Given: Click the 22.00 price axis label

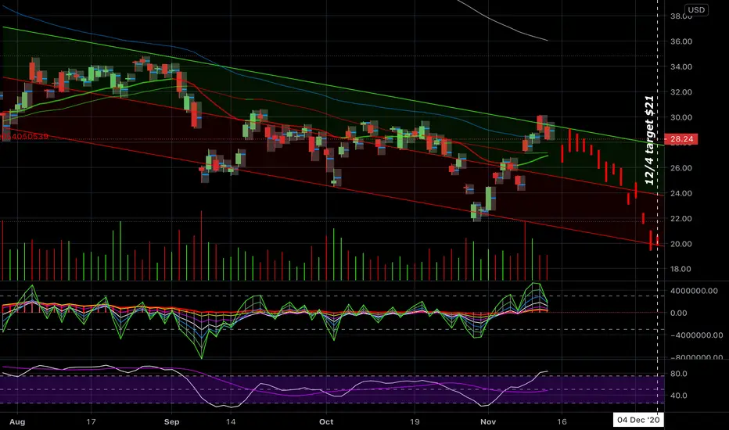Looking at the screenshot, I should 681,218.
